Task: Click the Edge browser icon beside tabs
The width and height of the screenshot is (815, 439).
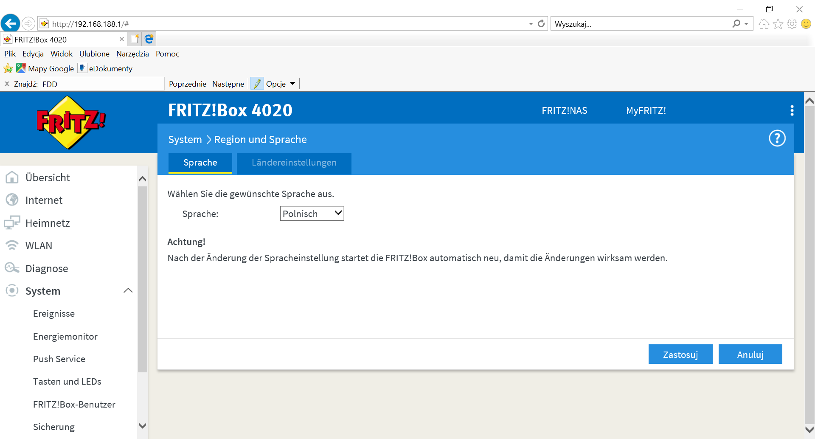Action: click(149, 39)
